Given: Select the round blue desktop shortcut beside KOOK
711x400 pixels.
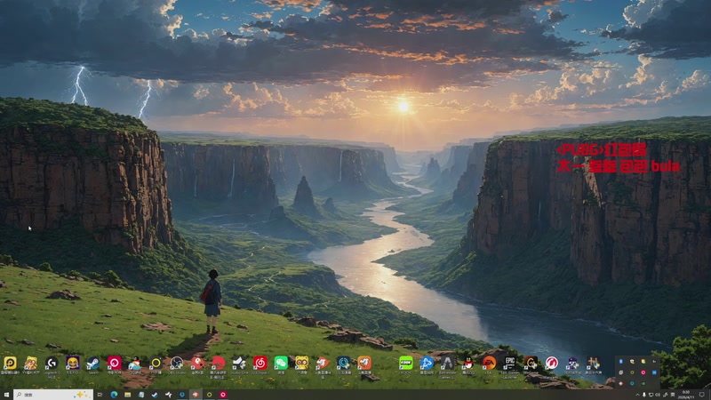Looking at the screenshot, I should pyautogui.click(x=427, y=363).
